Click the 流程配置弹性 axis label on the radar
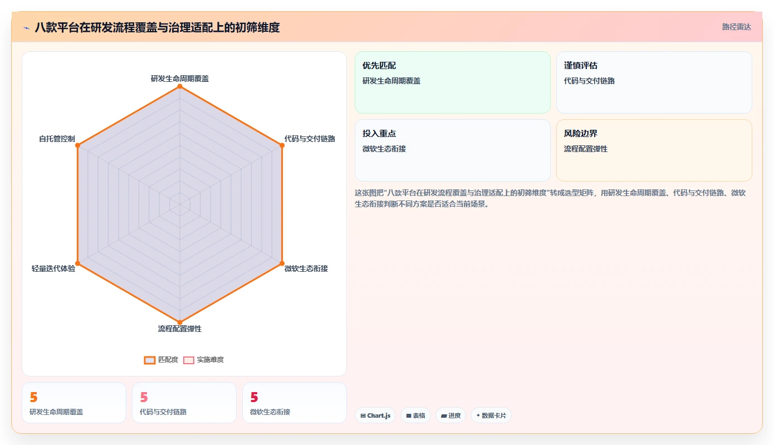This screenshot has height=445, width=774. tap(180, 329)
